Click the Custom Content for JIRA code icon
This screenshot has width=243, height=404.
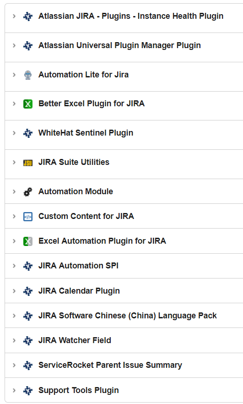tap(28, 217)
